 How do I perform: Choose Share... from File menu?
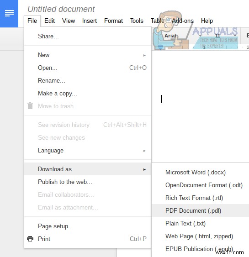click(x=88, y=36)
